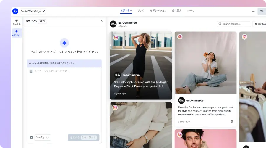Image resolution: width=266 pixels, height=148 pixels.
Task: Click the pencil icon to rename Social Wall Widget
Action: 44,11
